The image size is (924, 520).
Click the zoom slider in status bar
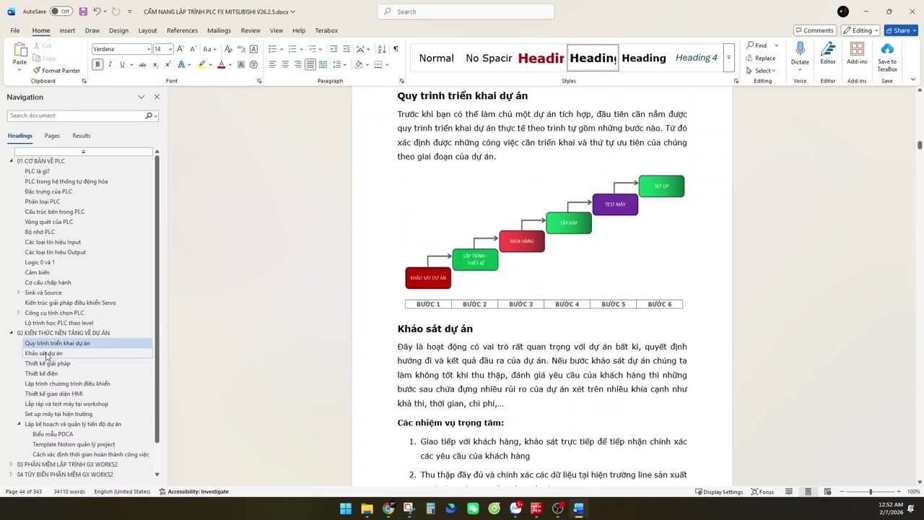[870, 492]
